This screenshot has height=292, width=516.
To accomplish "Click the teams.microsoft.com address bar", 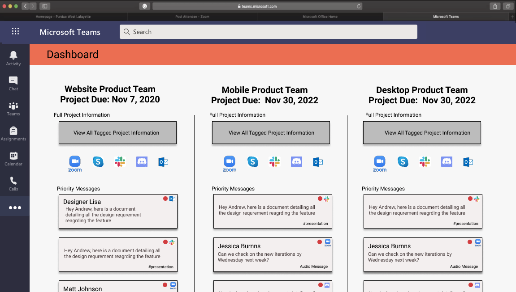I will click(x=257, y=6).
